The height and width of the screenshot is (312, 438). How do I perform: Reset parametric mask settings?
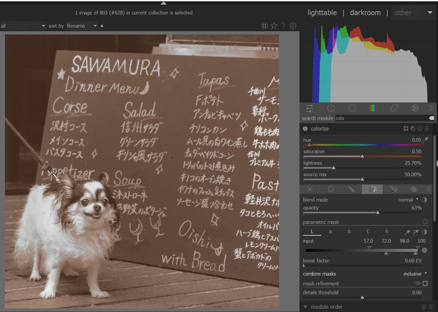(x=425, y=222)
